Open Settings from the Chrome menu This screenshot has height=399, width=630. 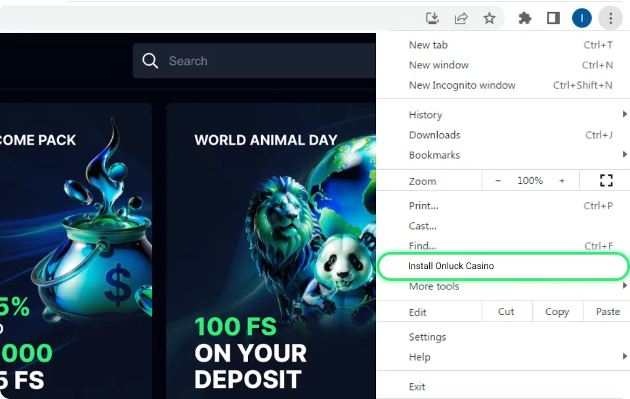pos(427,337)
